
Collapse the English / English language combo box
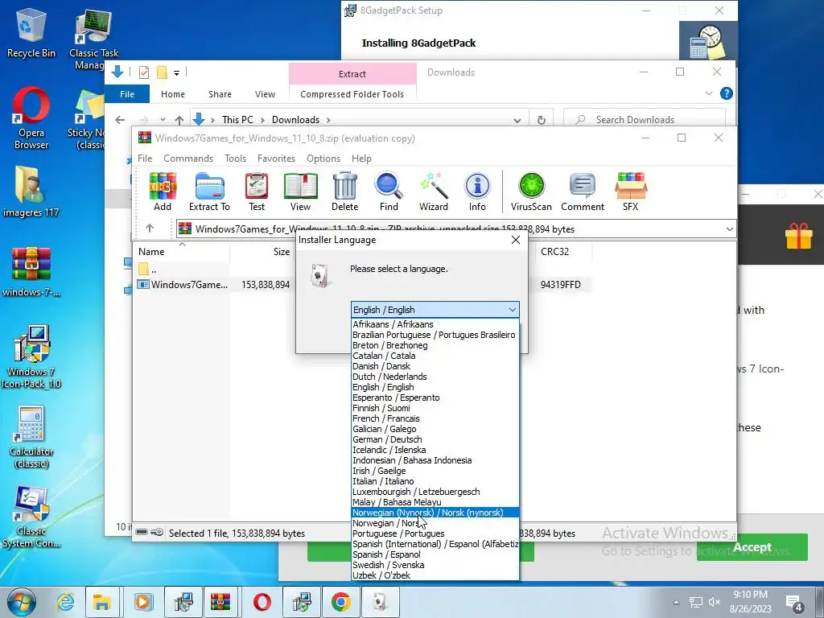(x=513, y=310)
